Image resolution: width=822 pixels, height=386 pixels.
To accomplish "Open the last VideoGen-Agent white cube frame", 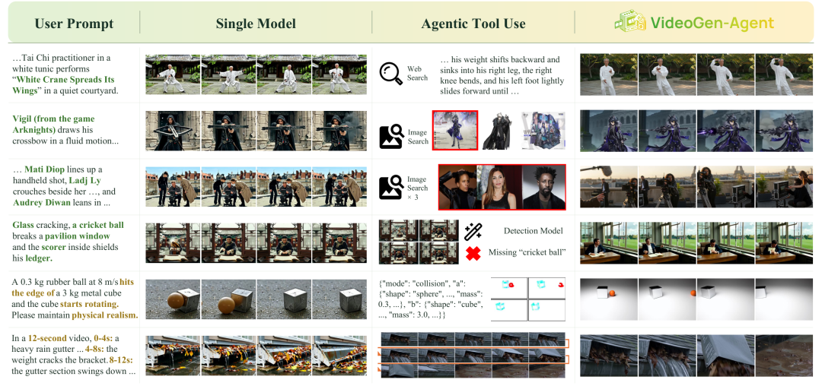I will [784, 299].
